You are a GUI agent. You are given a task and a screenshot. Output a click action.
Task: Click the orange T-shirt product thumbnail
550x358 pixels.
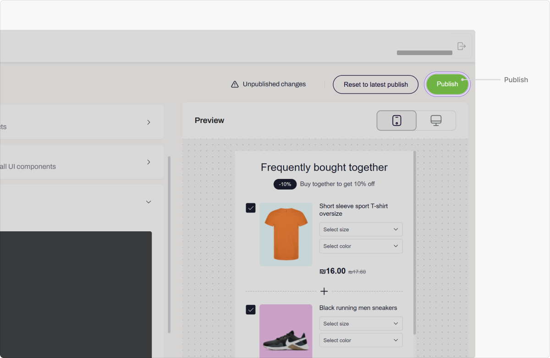tap(286, 234)
